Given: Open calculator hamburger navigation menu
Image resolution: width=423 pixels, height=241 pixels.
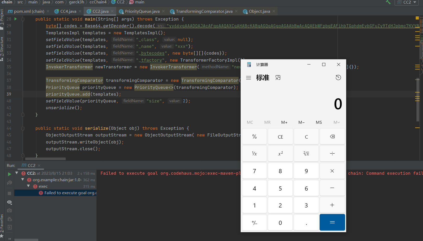Looking at the screenshot, I should coord(248,78).
